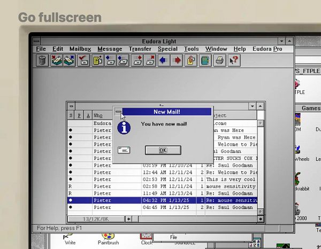Open the Window menu
The image size is (321, 249).
click(x=216, y=49)
